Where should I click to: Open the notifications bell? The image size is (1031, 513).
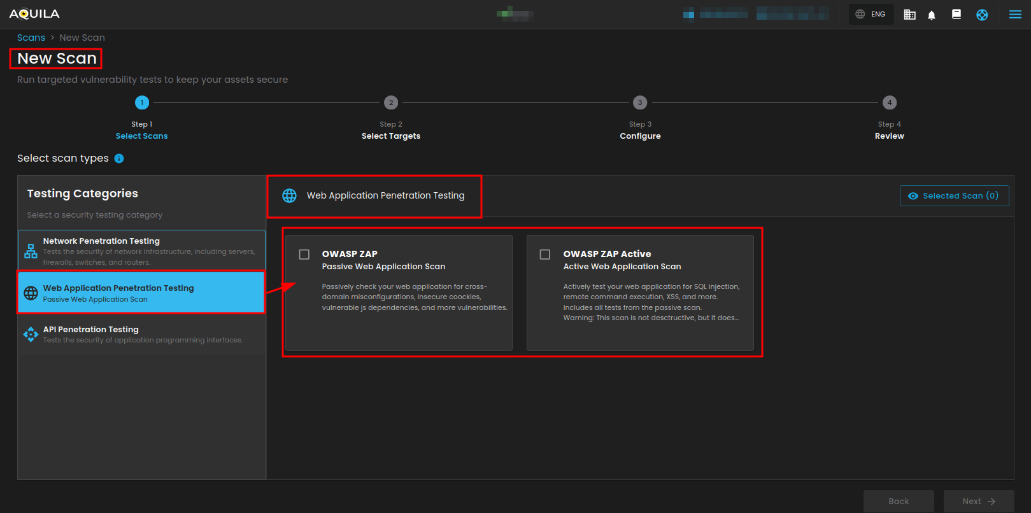point(932,15)
